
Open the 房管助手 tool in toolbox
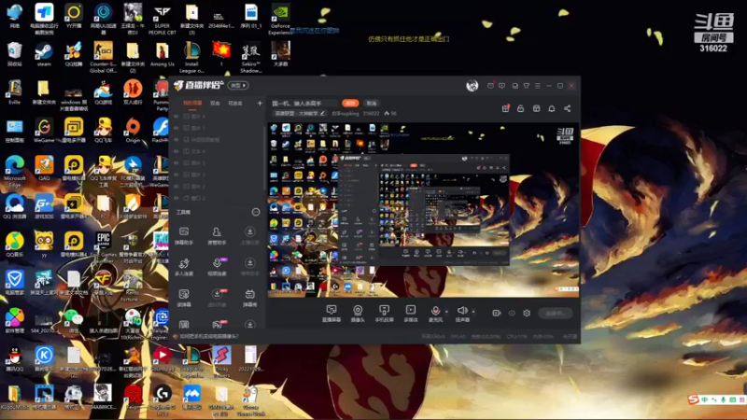(217, 236)
